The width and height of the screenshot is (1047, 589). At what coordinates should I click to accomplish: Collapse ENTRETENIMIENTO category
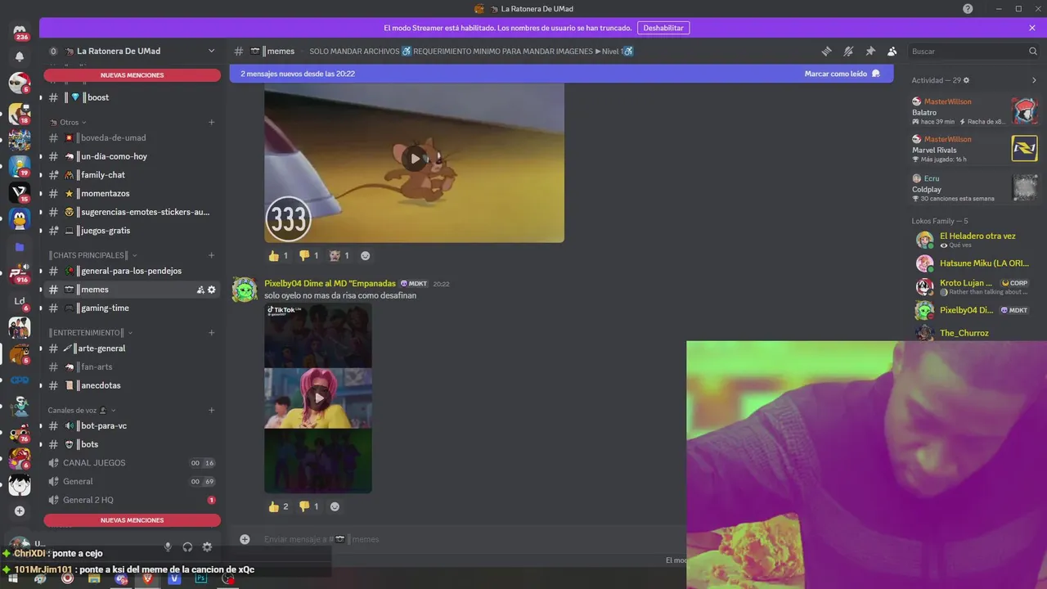(90, 333)
